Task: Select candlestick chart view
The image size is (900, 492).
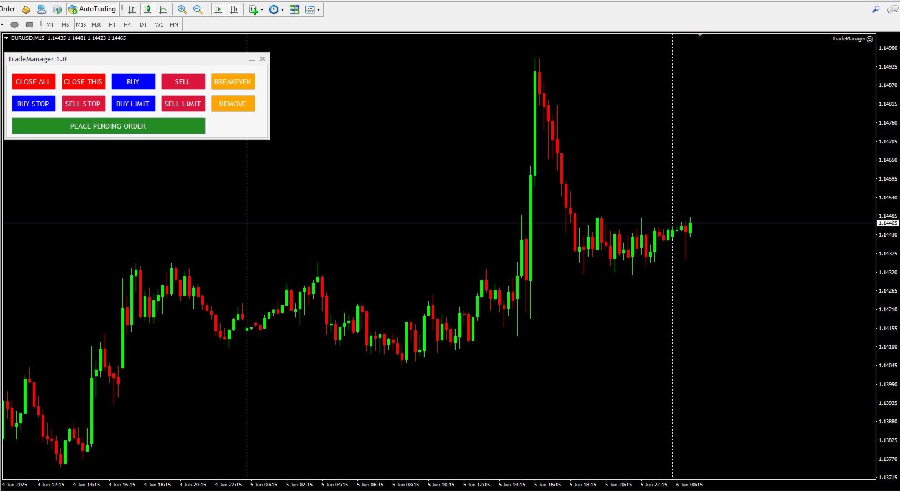Action: coord(147,9)
